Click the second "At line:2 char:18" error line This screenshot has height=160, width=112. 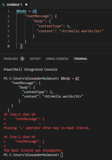[20, 137]
